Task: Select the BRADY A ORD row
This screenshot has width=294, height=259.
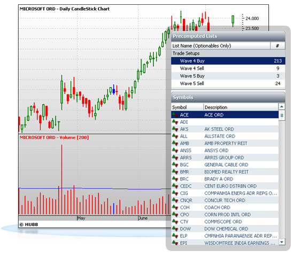Action: 225,179
